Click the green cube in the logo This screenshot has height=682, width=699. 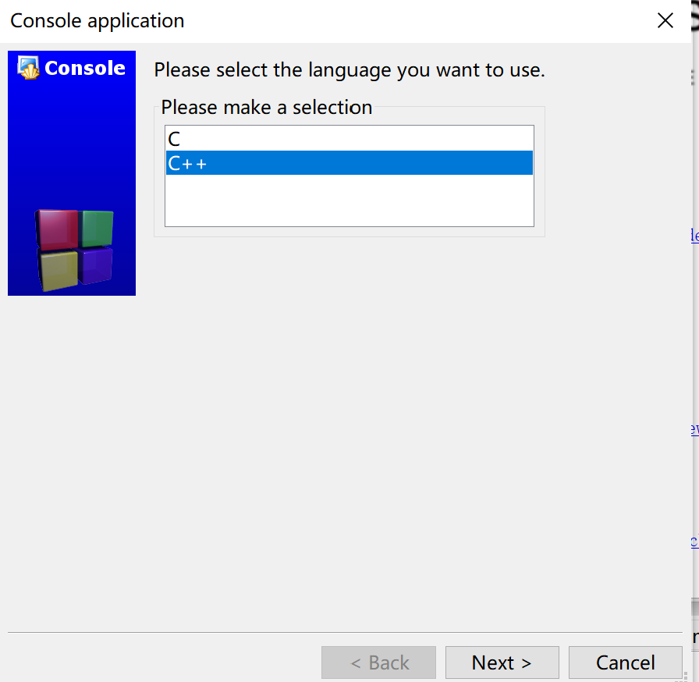97,228
